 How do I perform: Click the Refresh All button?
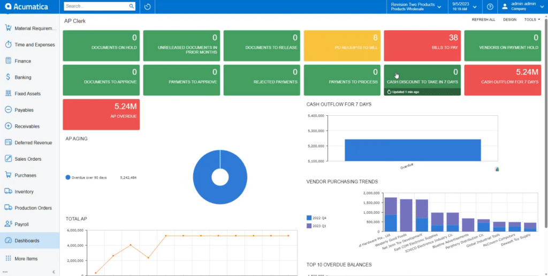coord(483,20)
